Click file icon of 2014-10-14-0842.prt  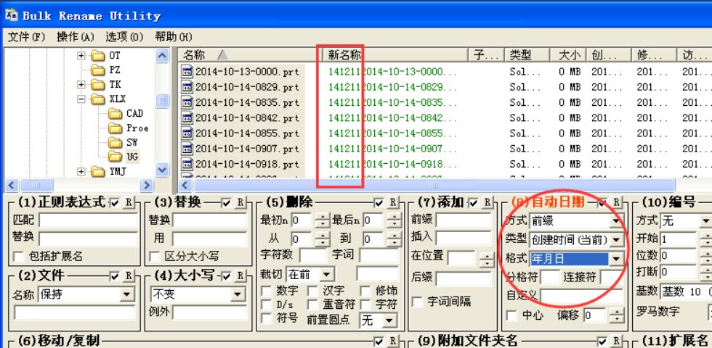pyautogui.click(x=187, y=117)
